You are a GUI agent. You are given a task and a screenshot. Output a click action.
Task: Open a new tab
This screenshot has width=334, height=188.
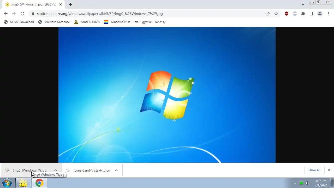point(70,4)
